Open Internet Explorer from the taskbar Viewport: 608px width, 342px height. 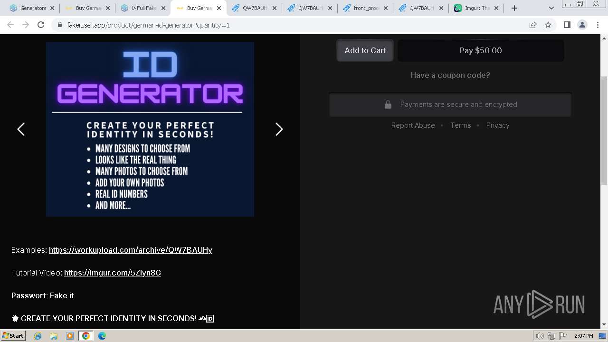point(38,336)
